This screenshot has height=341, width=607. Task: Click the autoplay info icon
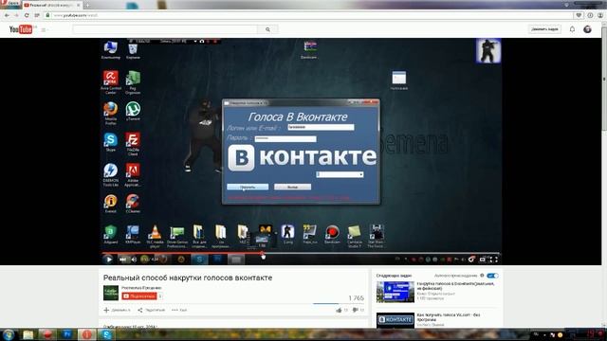(482, 276)
